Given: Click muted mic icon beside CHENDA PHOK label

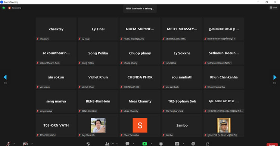Looking at the screenshot, I should pyautogui.click(x=122, y=87).
